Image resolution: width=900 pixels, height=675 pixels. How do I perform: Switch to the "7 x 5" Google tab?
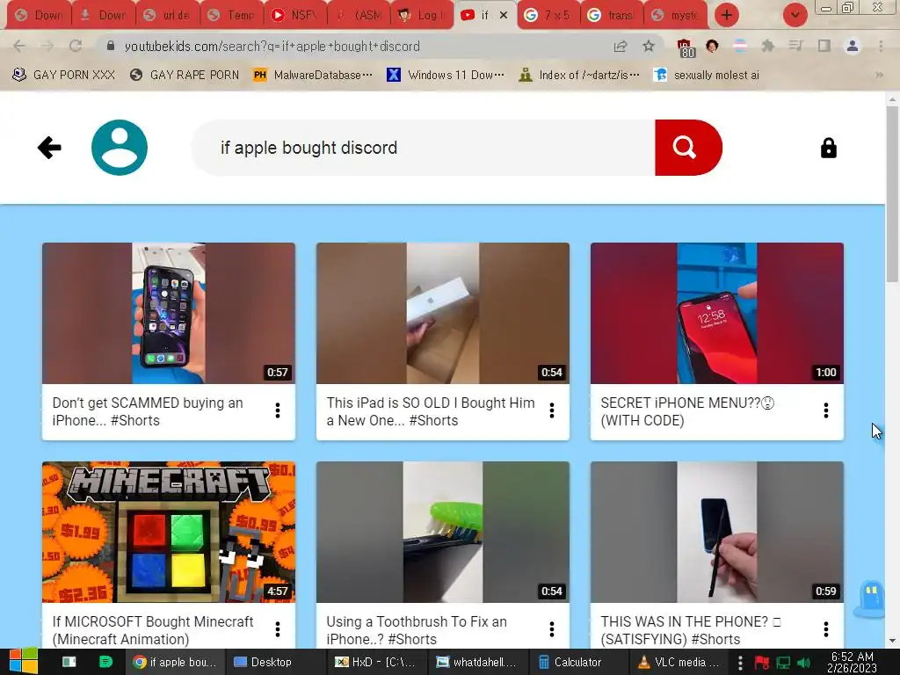[x=548, y=15]
